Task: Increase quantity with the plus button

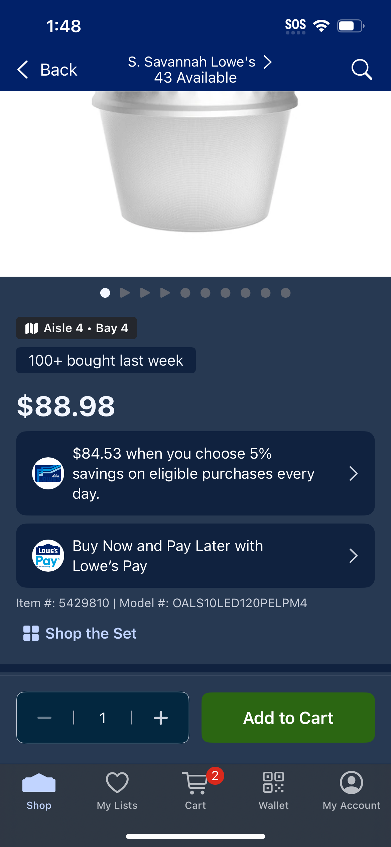Action: pos(161,718)
